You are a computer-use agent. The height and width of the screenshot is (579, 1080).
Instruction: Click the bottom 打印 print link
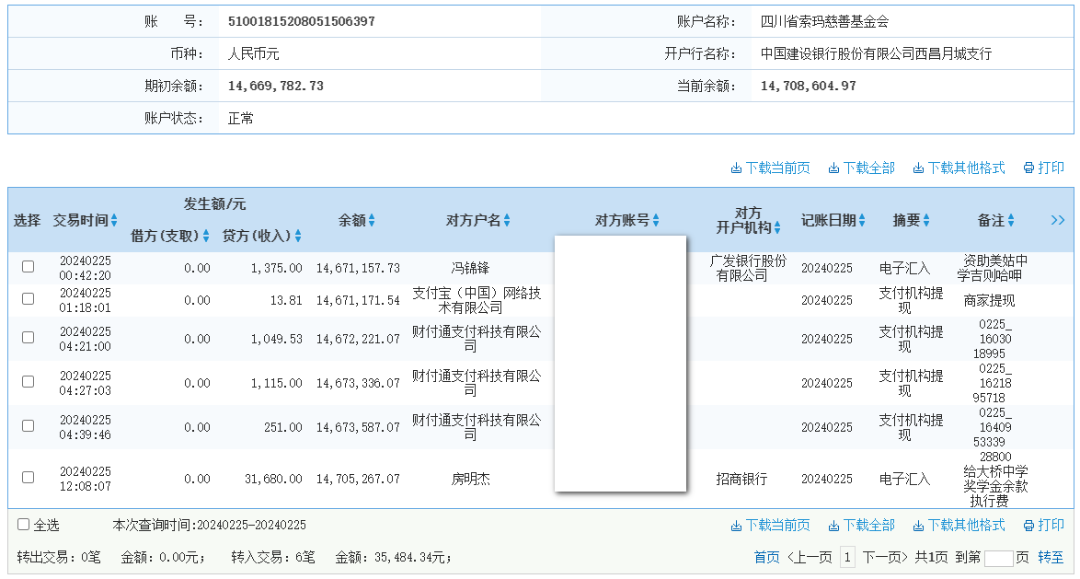pos(1043,526)
